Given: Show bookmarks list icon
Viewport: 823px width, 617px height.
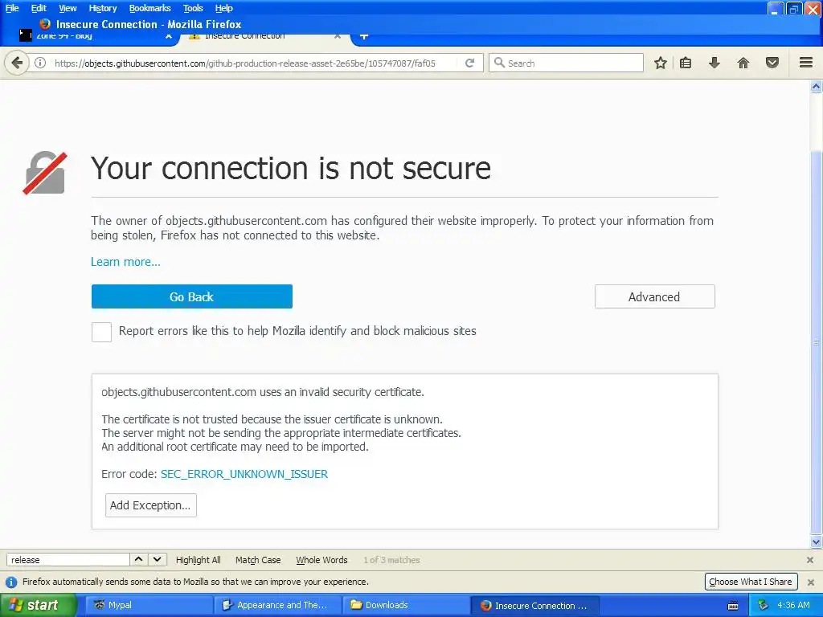Looking at the screenshot, I should [x=686, y=63].
